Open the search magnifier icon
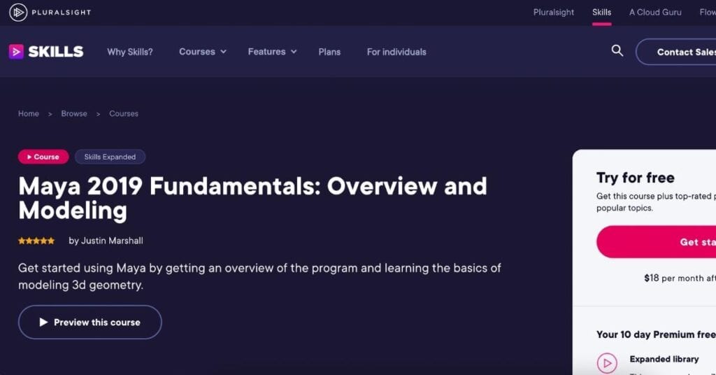 click(617, 50)
